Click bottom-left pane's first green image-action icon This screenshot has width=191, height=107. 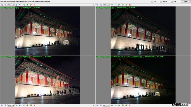(27, 105)
